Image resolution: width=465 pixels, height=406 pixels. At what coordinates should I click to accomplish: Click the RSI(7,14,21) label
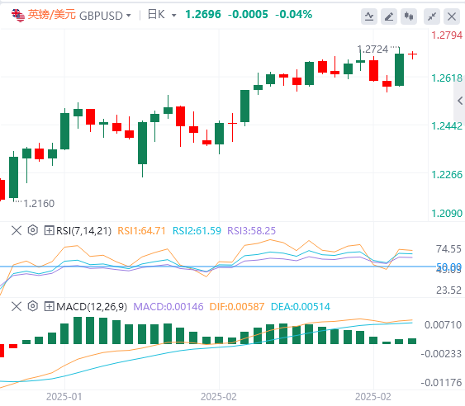pyautogui.click(x=84, y=230)
